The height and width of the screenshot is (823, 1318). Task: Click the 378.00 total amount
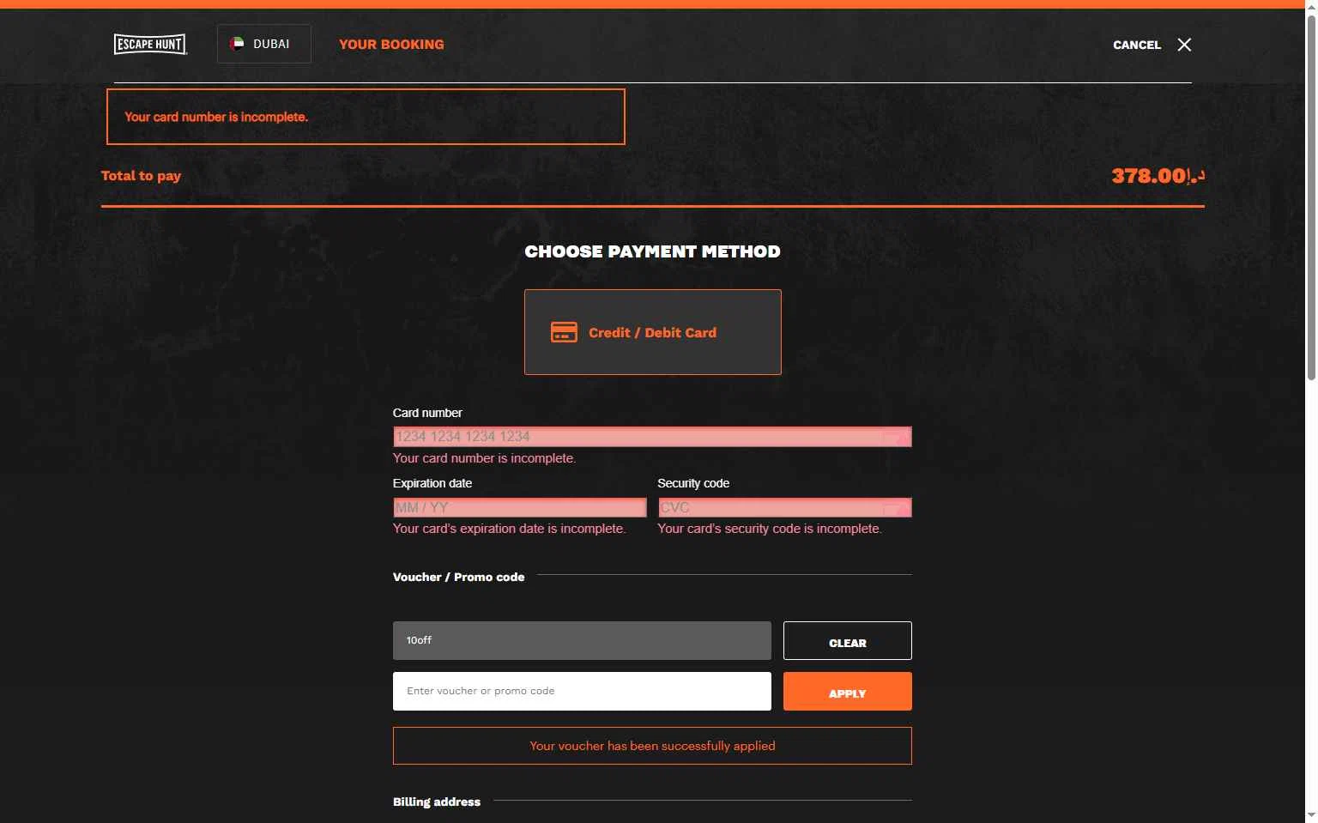click(x=1158, y=176)
